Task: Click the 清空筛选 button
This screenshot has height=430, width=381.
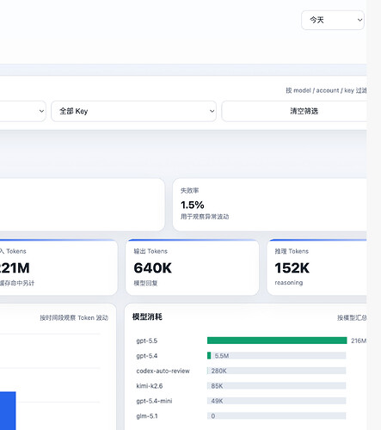Action: click(x=294, y=111)
